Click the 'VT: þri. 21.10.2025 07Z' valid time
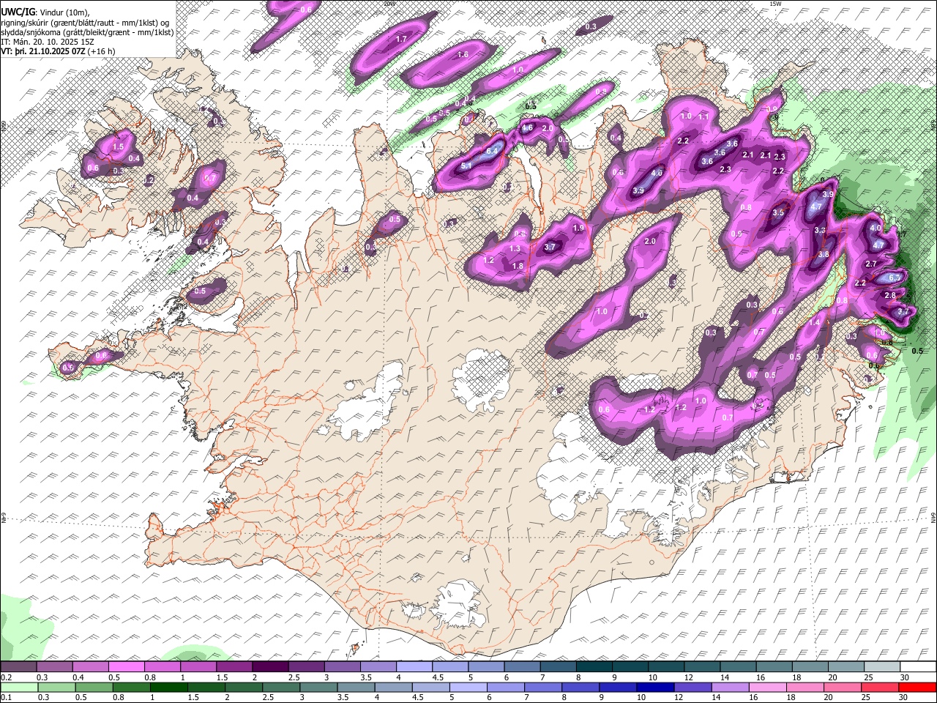Screen dimensions: 937x703 (42, 51)
